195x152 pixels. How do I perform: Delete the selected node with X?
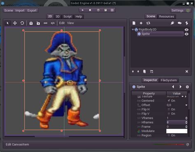coord(187,71)
